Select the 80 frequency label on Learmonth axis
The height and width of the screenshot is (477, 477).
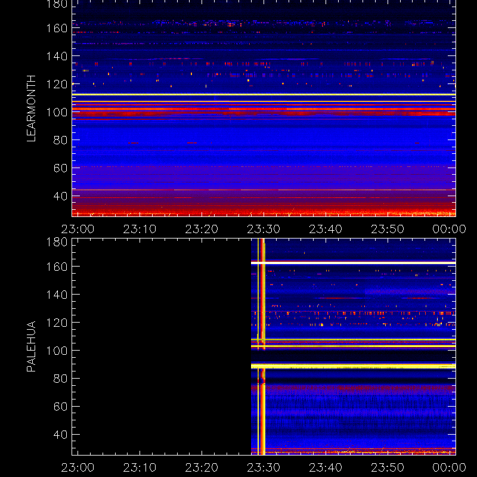point(60,140)
